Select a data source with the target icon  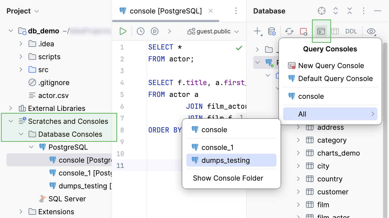[322, 11]
